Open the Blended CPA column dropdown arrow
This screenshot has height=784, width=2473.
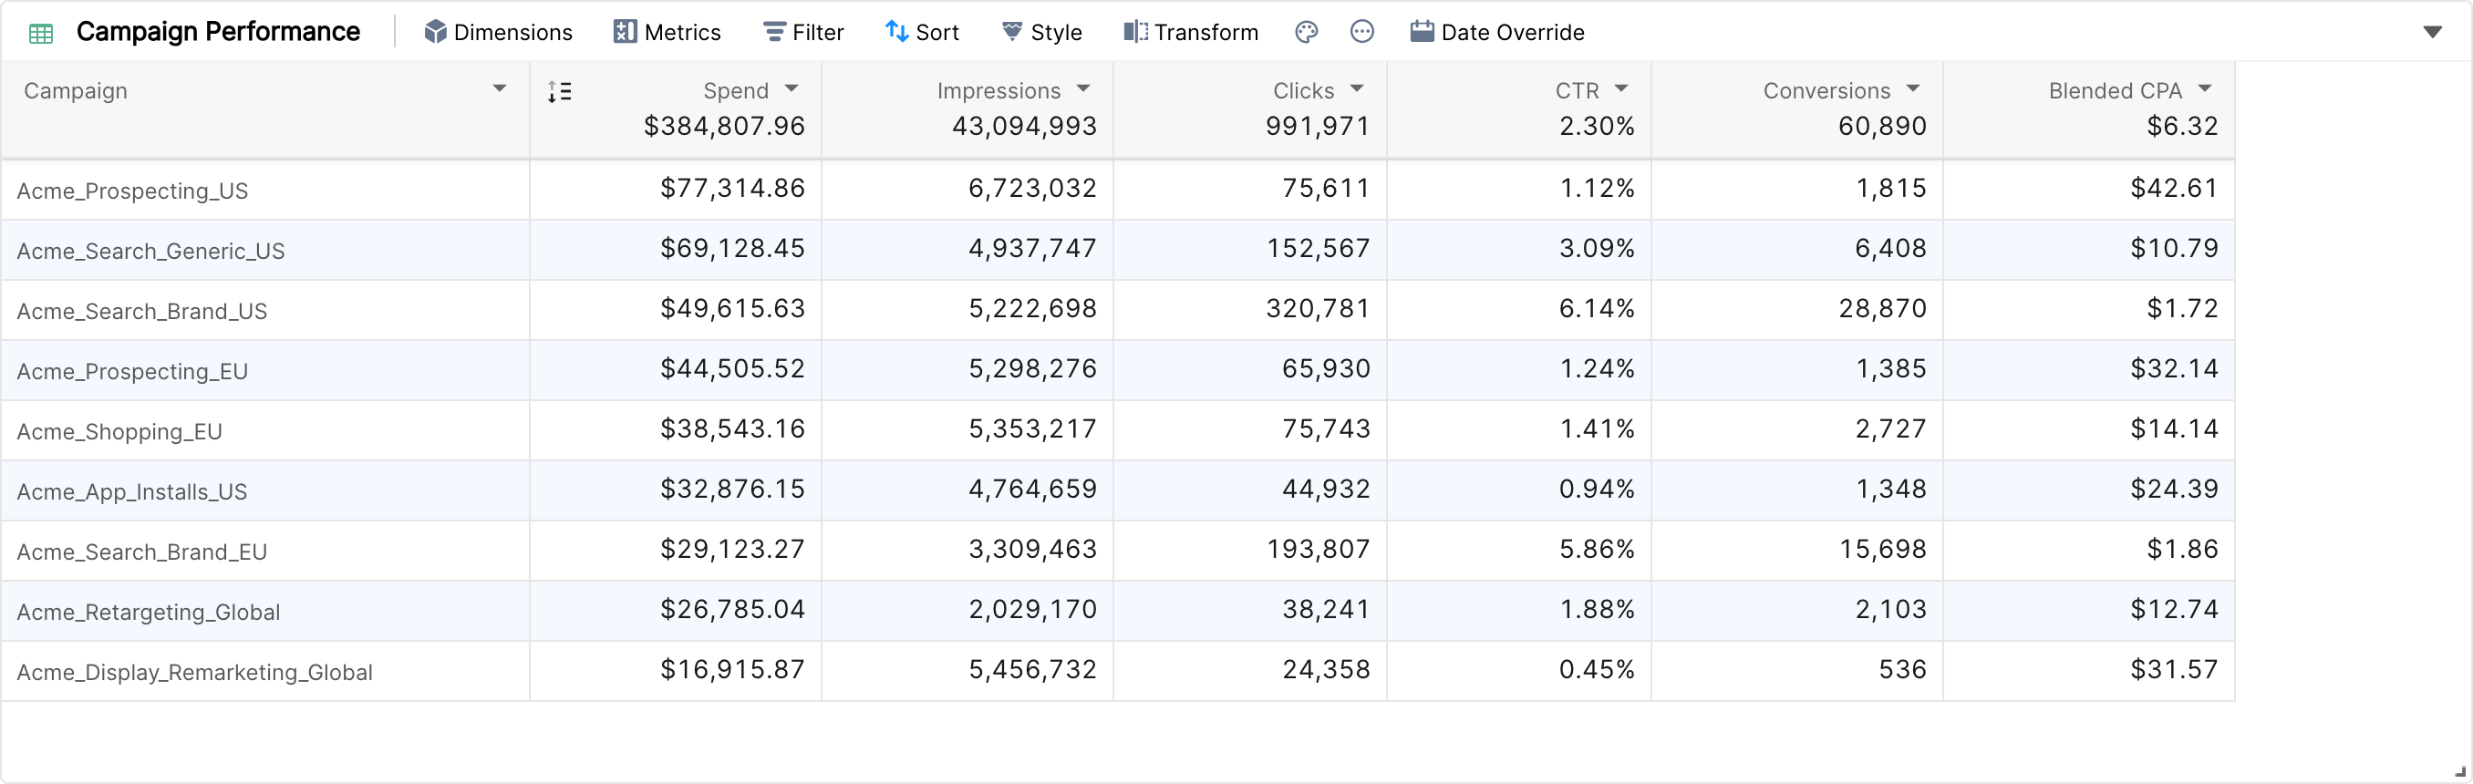[2205, 88]
